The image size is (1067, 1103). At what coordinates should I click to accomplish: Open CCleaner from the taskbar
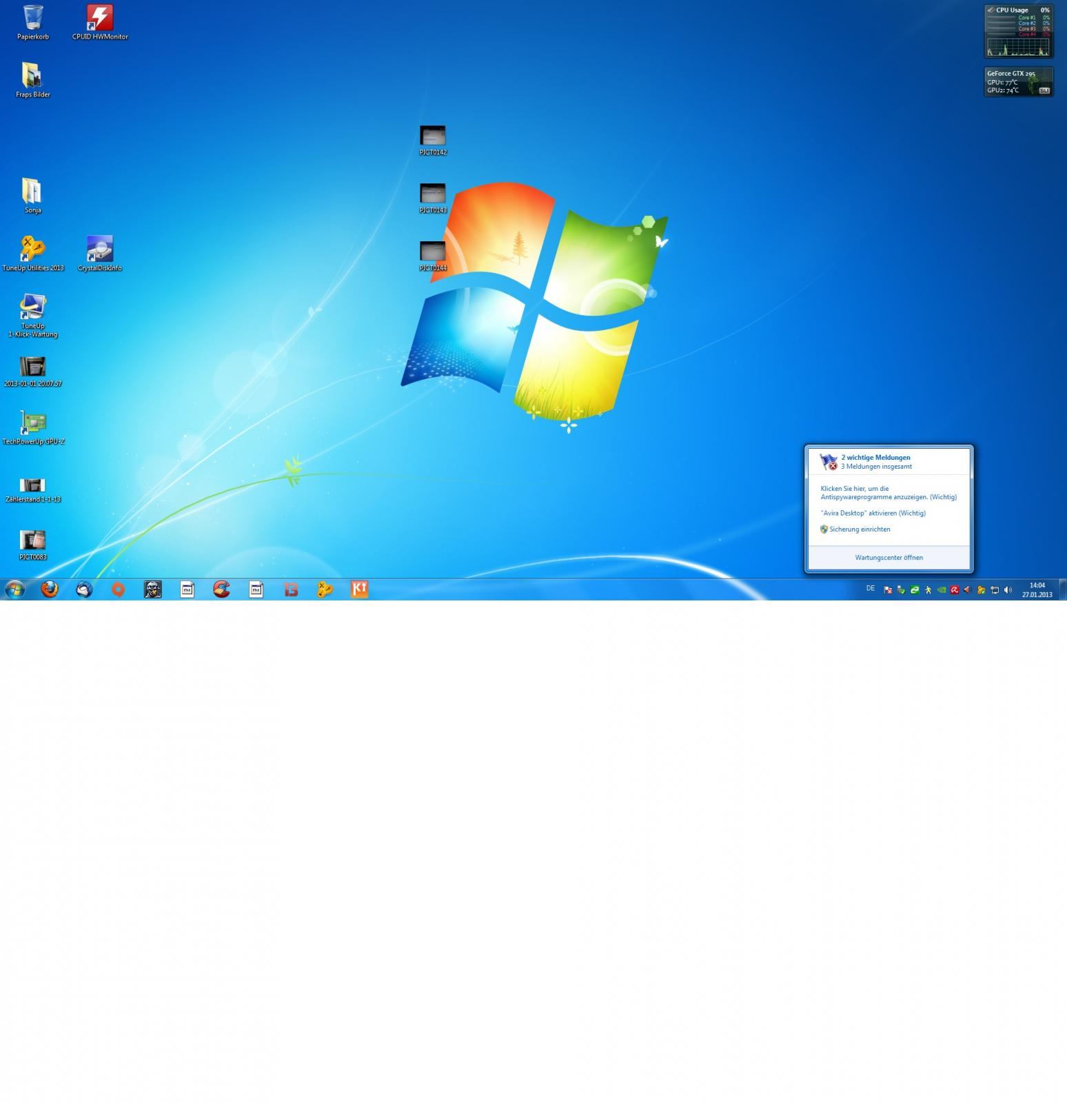click(x=221, y=589)
